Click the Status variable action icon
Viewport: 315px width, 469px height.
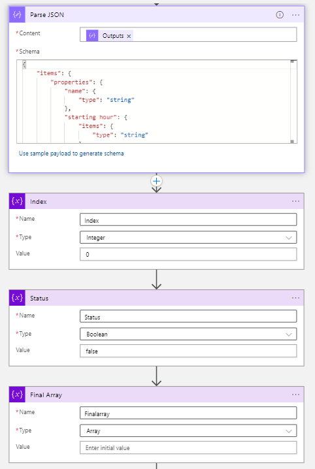17,298
